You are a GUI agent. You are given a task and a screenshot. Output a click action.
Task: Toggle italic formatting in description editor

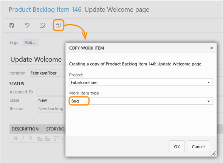[23, 138]
